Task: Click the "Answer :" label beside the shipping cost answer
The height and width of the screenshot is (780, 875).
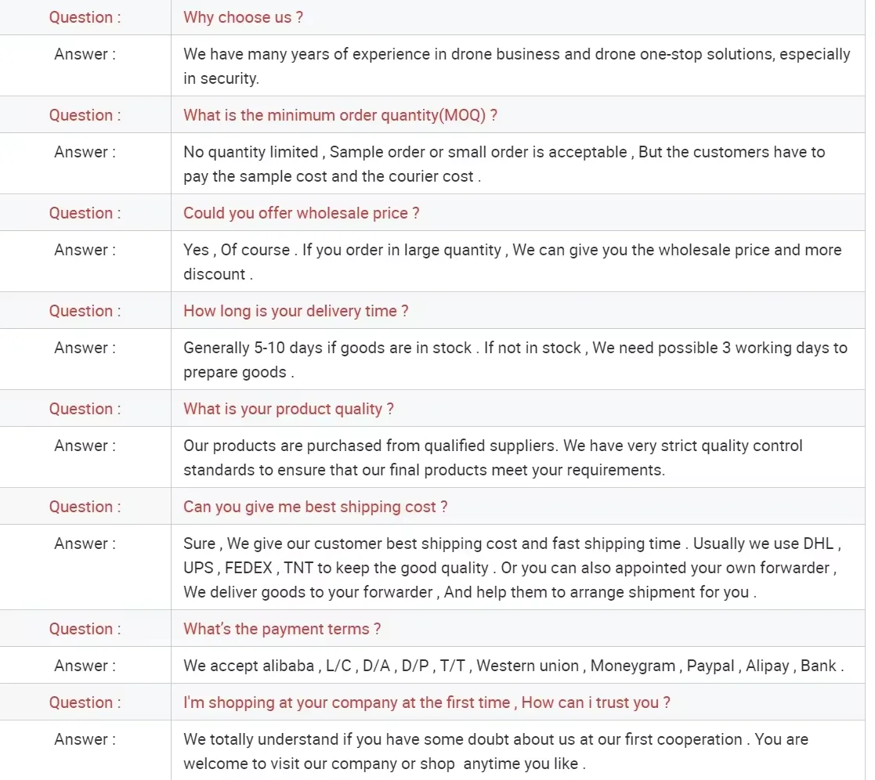Action: point(85,543)
